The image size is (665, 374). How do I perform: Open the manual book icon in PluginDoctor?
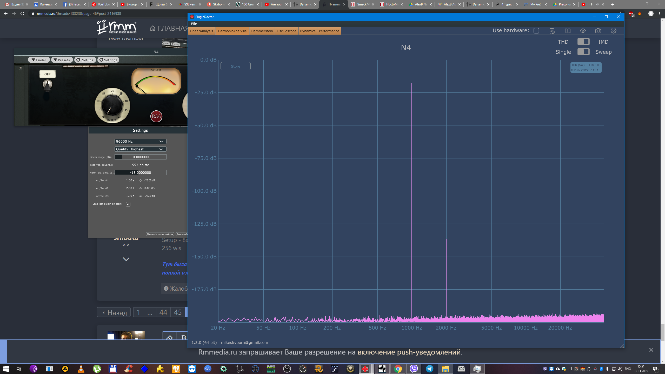click(567, 31)
